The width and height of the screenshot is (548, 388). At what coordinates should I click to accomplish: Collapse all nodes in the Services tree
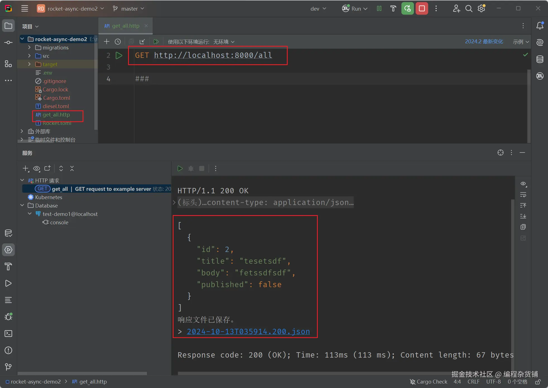[x=72, y=168]
